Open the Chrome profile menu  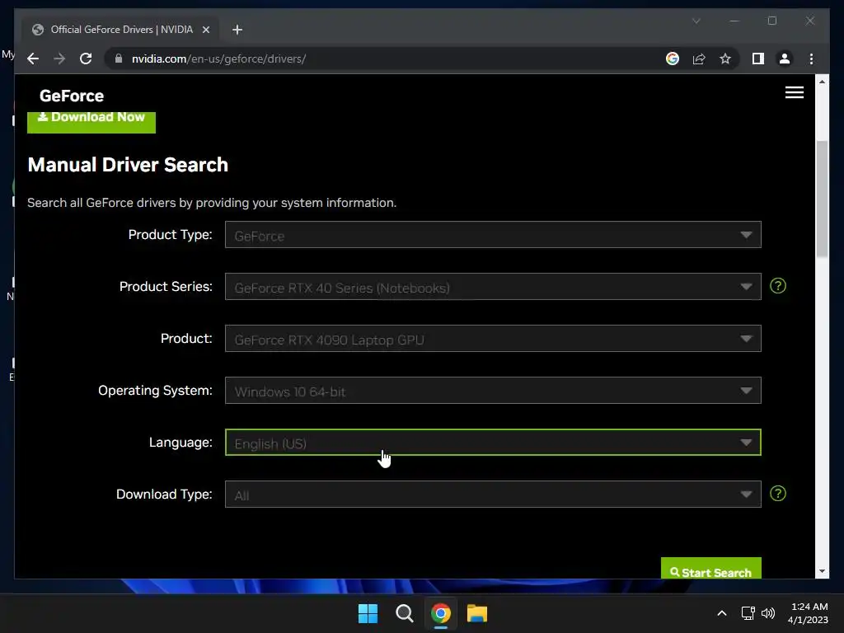tap(785, 59)
